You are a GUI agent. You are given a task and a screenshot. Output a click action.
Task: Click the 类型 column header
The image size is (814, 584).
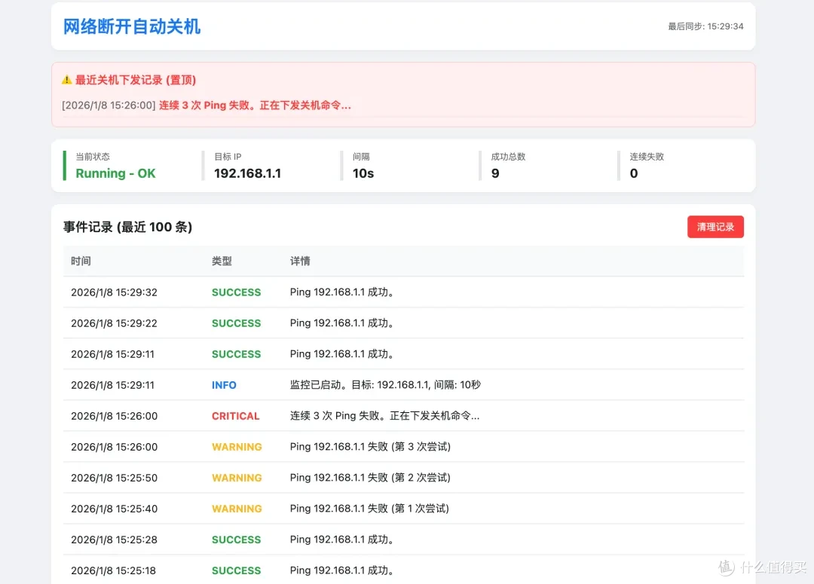point(222,261)
